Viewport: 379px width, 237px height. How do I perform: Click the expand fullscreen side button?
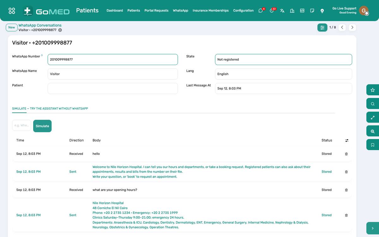pyautogui.click(x=373, y=117)
